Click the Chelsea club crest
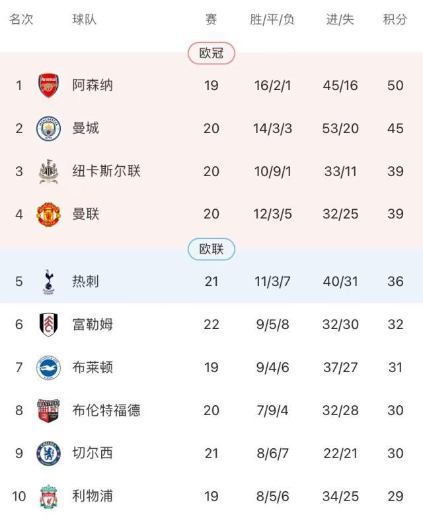The height and width of the screenshot is (525, 423). pyautogui.click(x=48, y=453)
